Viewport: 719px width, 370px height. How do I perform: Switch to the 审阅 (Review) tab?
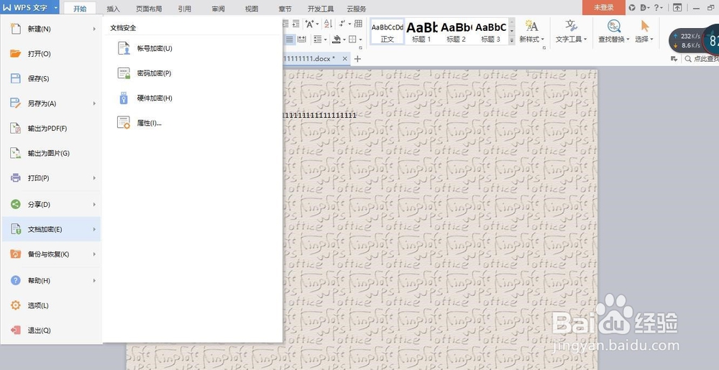(x=219, y=9)
